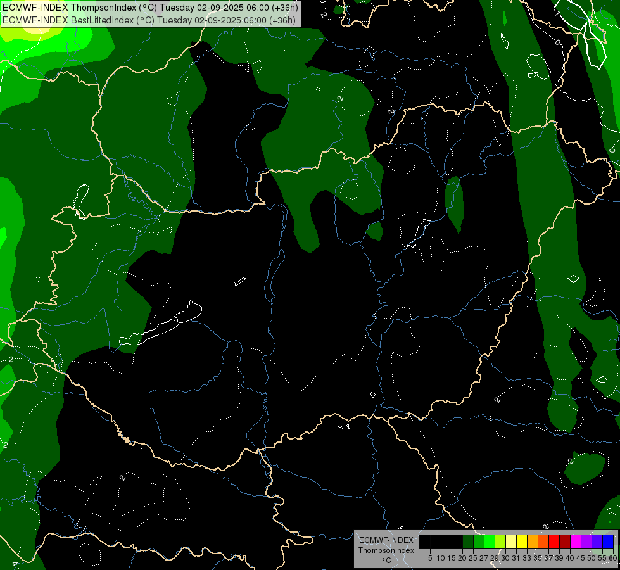Click the legend scale value 60
The width and height of the screenshot is (620, 570).
tap(613, 558)
